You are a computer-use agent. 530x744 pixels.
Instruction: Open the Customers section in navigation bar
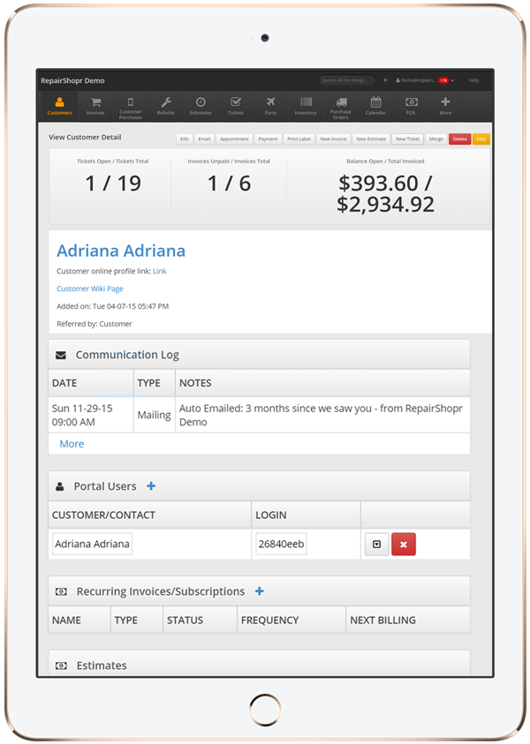point(59,106)
